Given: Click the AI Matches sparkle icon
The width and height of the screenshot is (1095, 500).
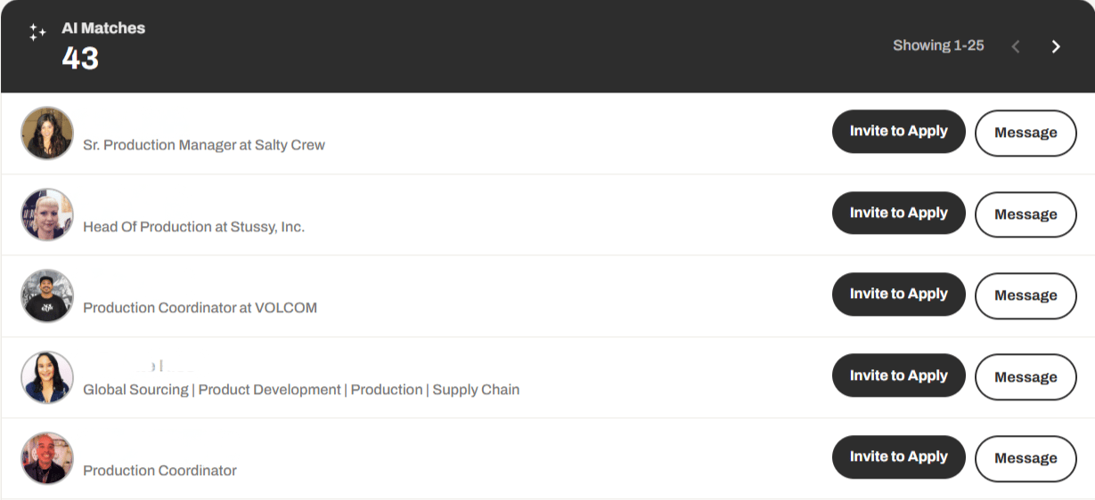Looking at the screenshot, I should pyautogui.click(x=37, y=33).
